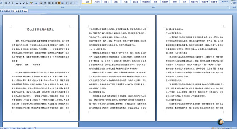
Task: Switch to the 论文摘要.doc document tab
Action: coord(22,11)
